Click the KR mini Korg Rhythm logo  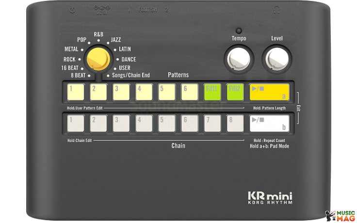270,198
